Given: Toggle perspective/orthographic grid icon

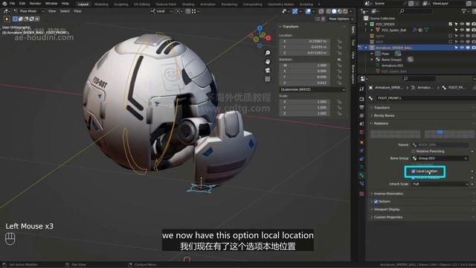Looking at the screenshot, I should coord(268,80).
